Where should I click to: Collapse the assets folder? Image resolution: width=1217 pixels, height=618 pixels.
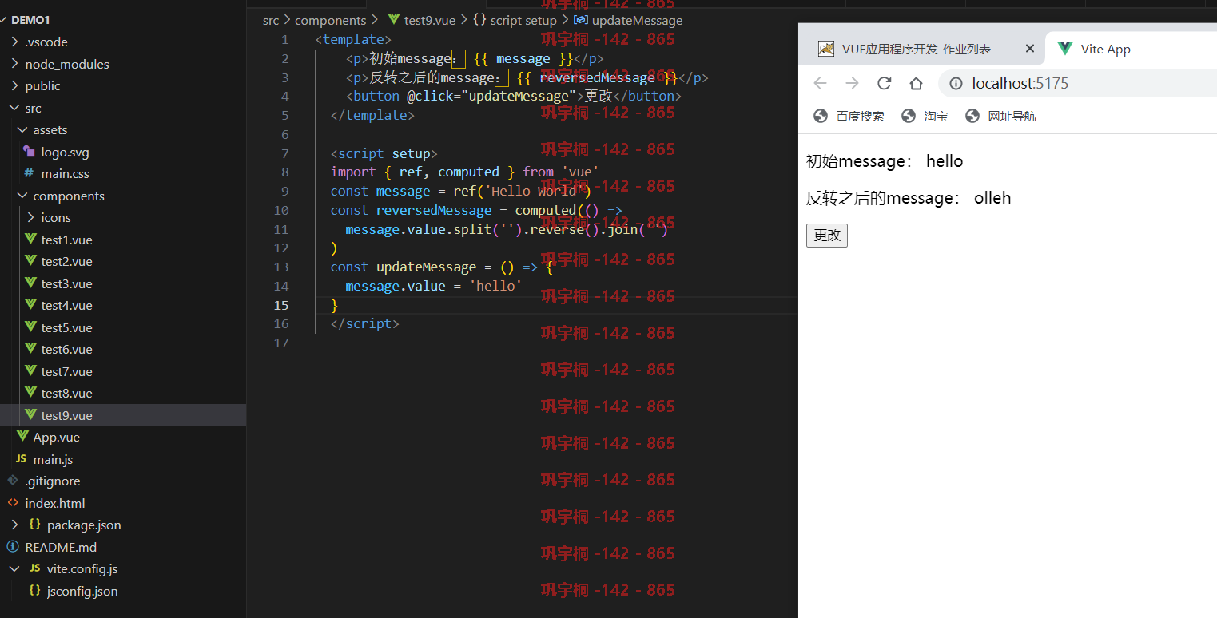click(x=22, y=129)
